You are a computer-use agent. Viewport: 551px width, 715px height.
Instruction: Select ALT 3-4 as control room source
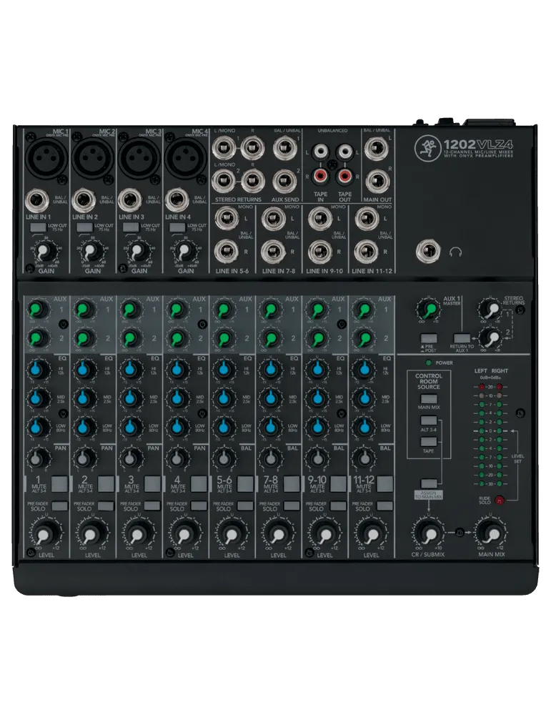coord(428,420)
